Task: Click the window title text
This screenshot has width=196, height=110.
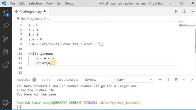Action: click(131, 3)
